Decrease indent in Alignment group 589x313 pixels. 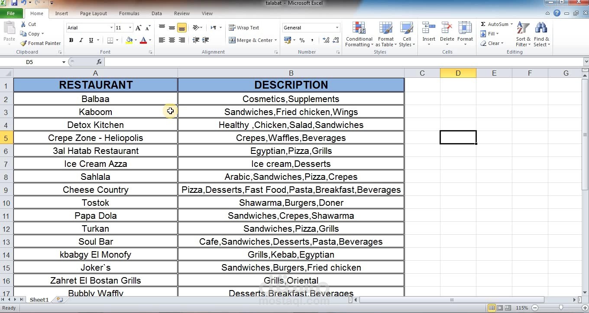point(196,40)
